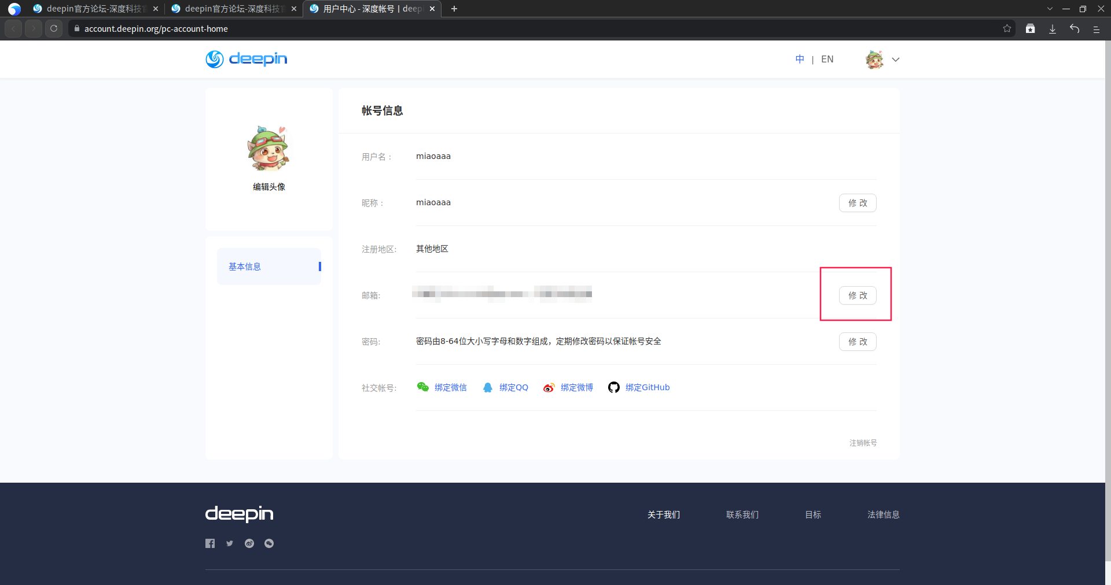
Task: Click the green WeChat icon in 社交帐号
Action: click(423, 387)
